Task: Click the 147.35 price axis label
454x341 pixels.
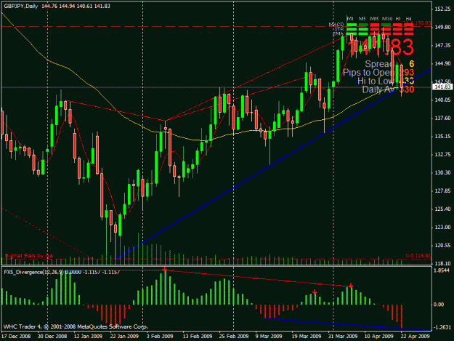Action: pos(442,45)
